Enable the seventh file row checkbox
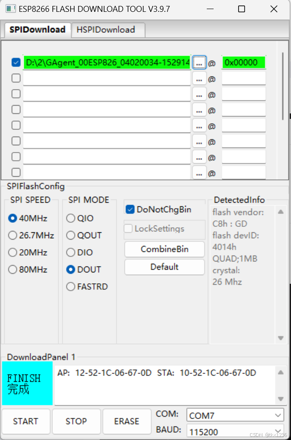291x440 pixels. tap(16, 157)
